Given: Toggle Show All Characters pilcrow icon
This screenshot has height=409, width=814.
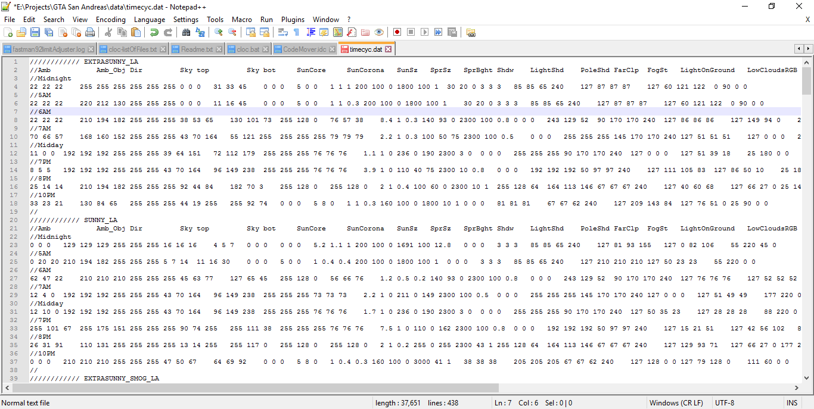Looking at the screenshot, I should (296, 32).
